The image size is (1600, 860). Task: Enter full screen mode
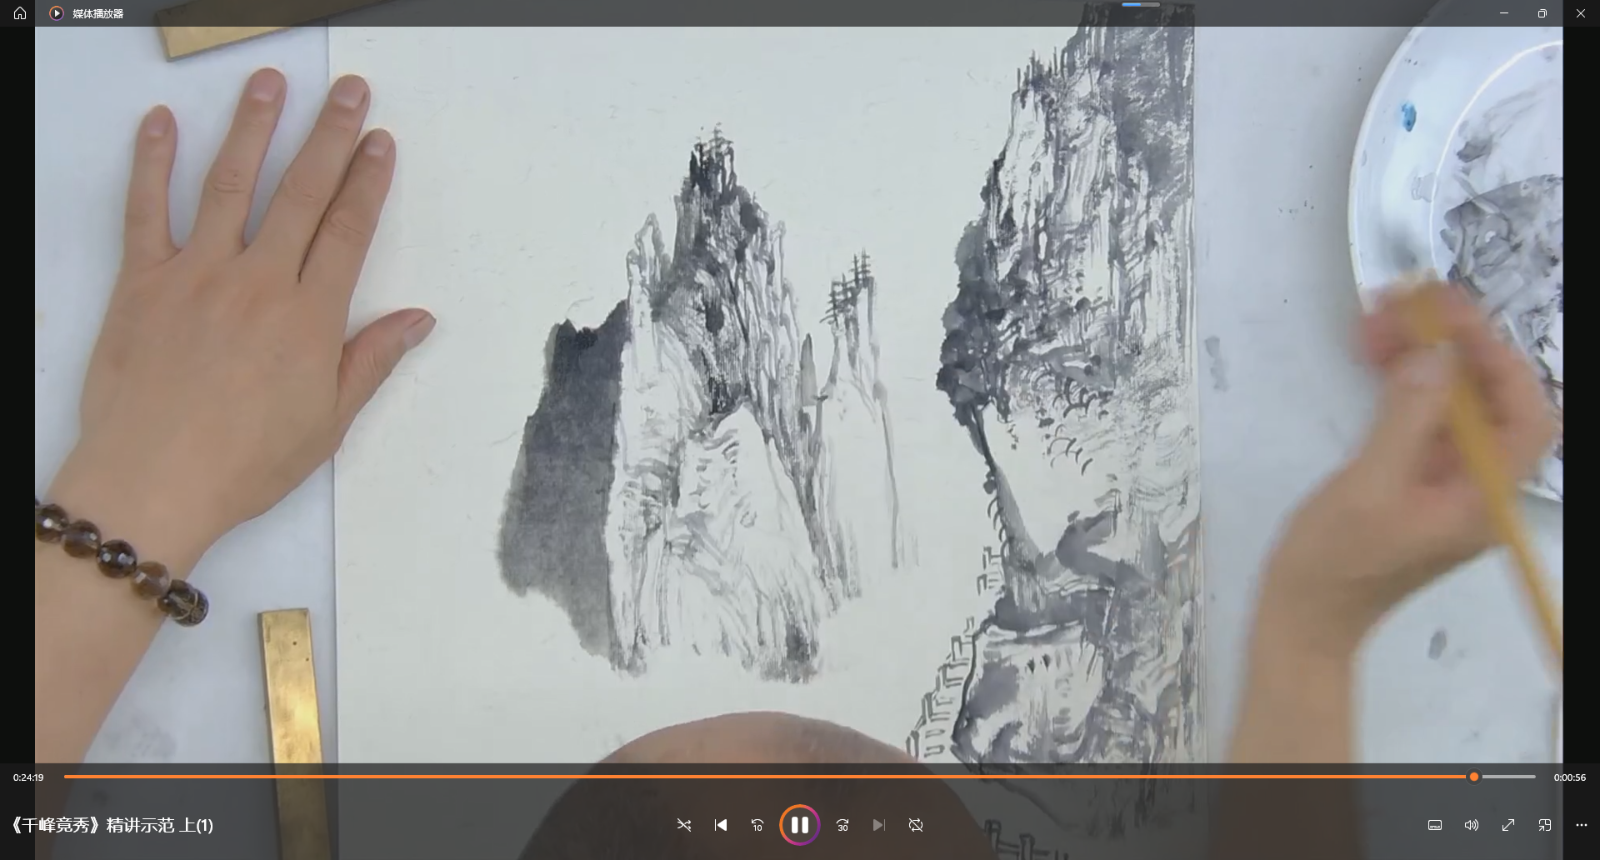[x=1508, y=825]
